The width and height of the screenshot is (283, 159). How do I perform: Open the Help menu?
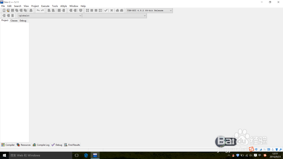point(83,6)
